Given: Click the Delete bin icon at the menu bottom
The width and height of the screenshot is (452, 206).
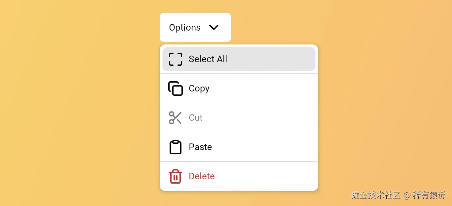Looking at the screenshot, I should coord(175,176).
